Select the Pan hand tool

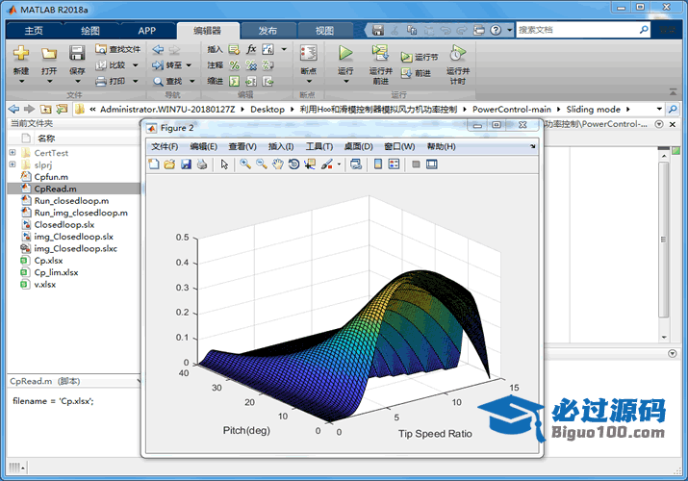278,165
